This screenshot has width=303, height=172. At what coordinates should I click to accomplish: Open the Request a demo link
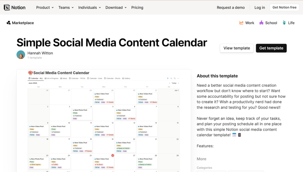tap(231, 7)
